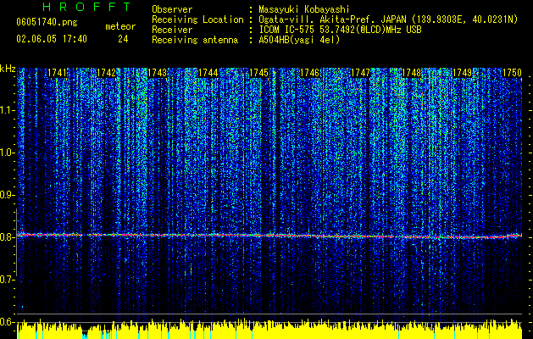This screenshot has height=339, width=533.
Task: Click the meteor label
Action: point(120,26)
